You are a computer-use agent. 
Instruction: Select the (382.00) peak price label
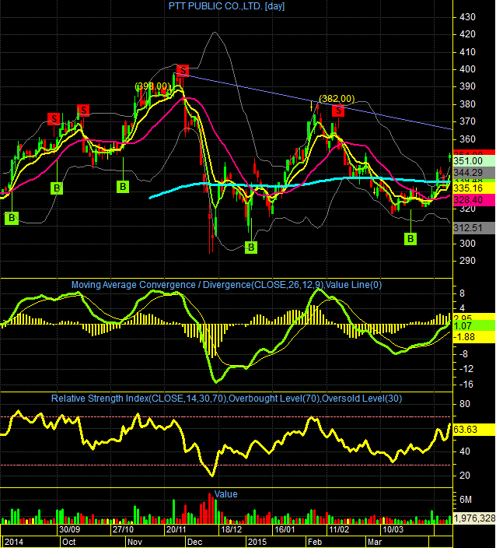click(337, 99)
